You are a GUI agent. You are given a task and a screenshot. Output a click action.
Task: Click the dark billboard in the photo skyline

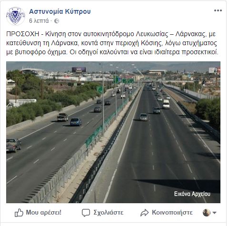coord(79,69)
